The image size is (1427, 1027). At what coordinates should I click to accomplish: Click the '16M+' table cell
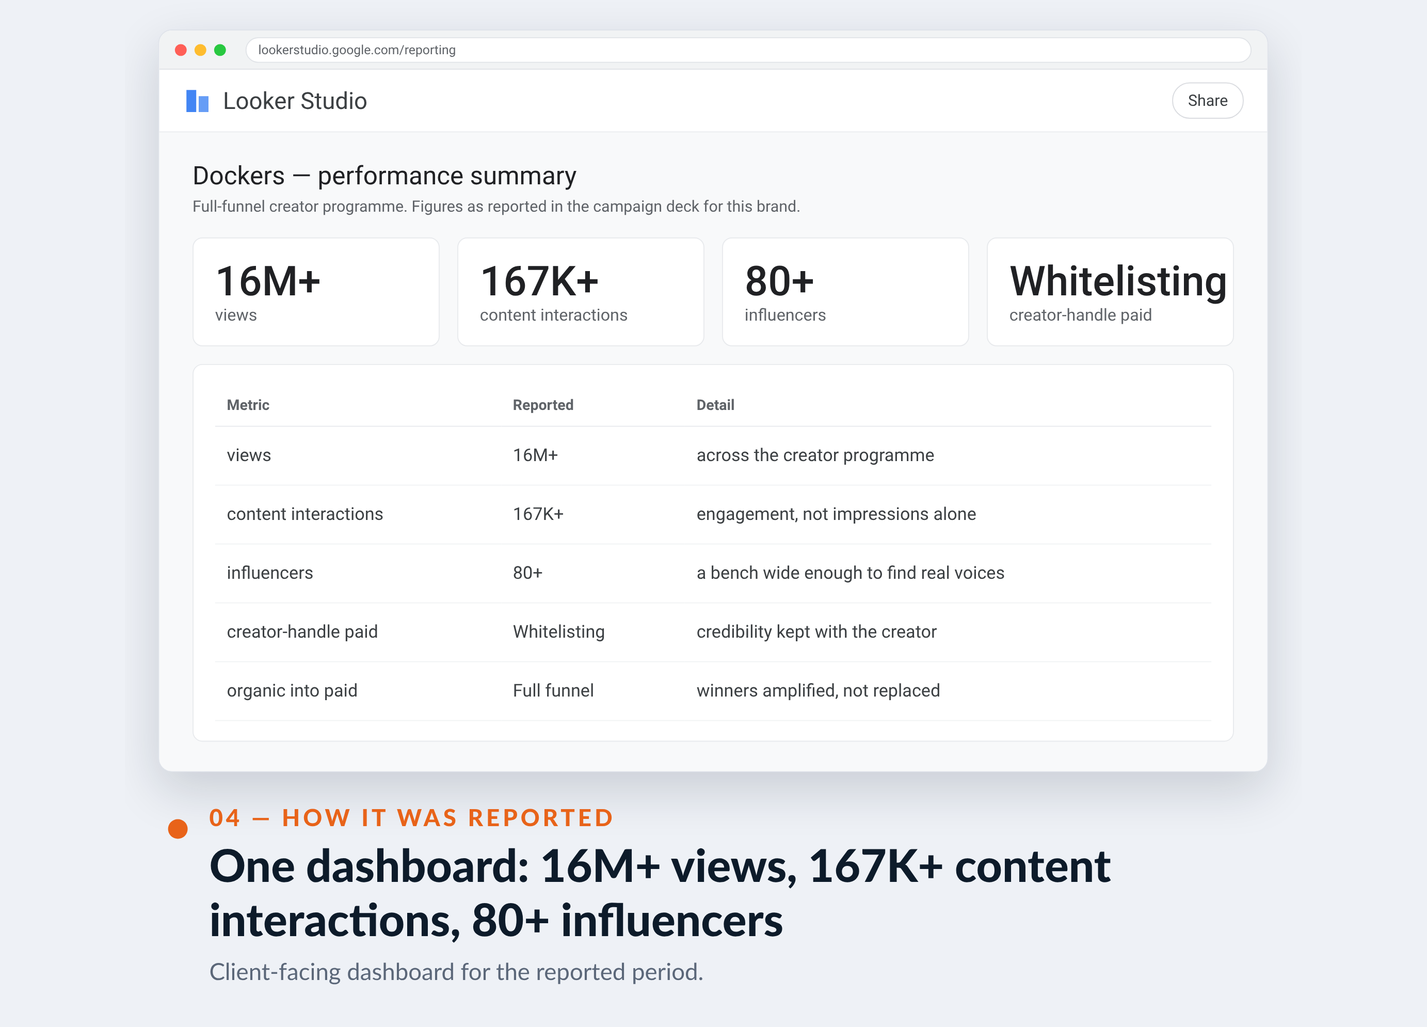(x=535, y=455)
